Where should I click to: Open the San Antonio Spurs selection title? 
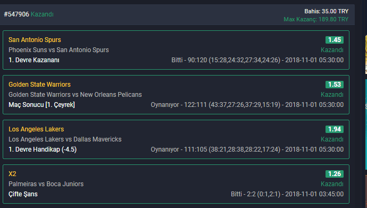point(35,40)
